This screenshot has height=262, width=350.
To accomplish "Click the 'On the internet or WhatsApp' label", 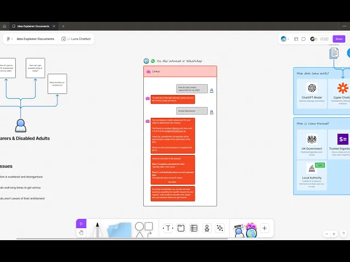I will pyautogui.click(x=179, y=61).
